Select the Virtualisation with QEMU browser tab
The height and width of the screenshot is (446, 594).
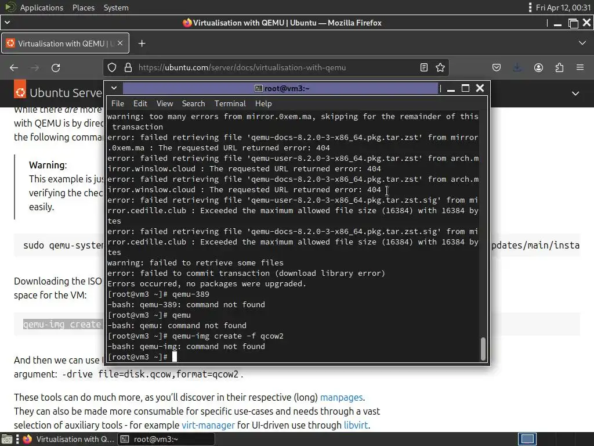(x=66, y=43)
